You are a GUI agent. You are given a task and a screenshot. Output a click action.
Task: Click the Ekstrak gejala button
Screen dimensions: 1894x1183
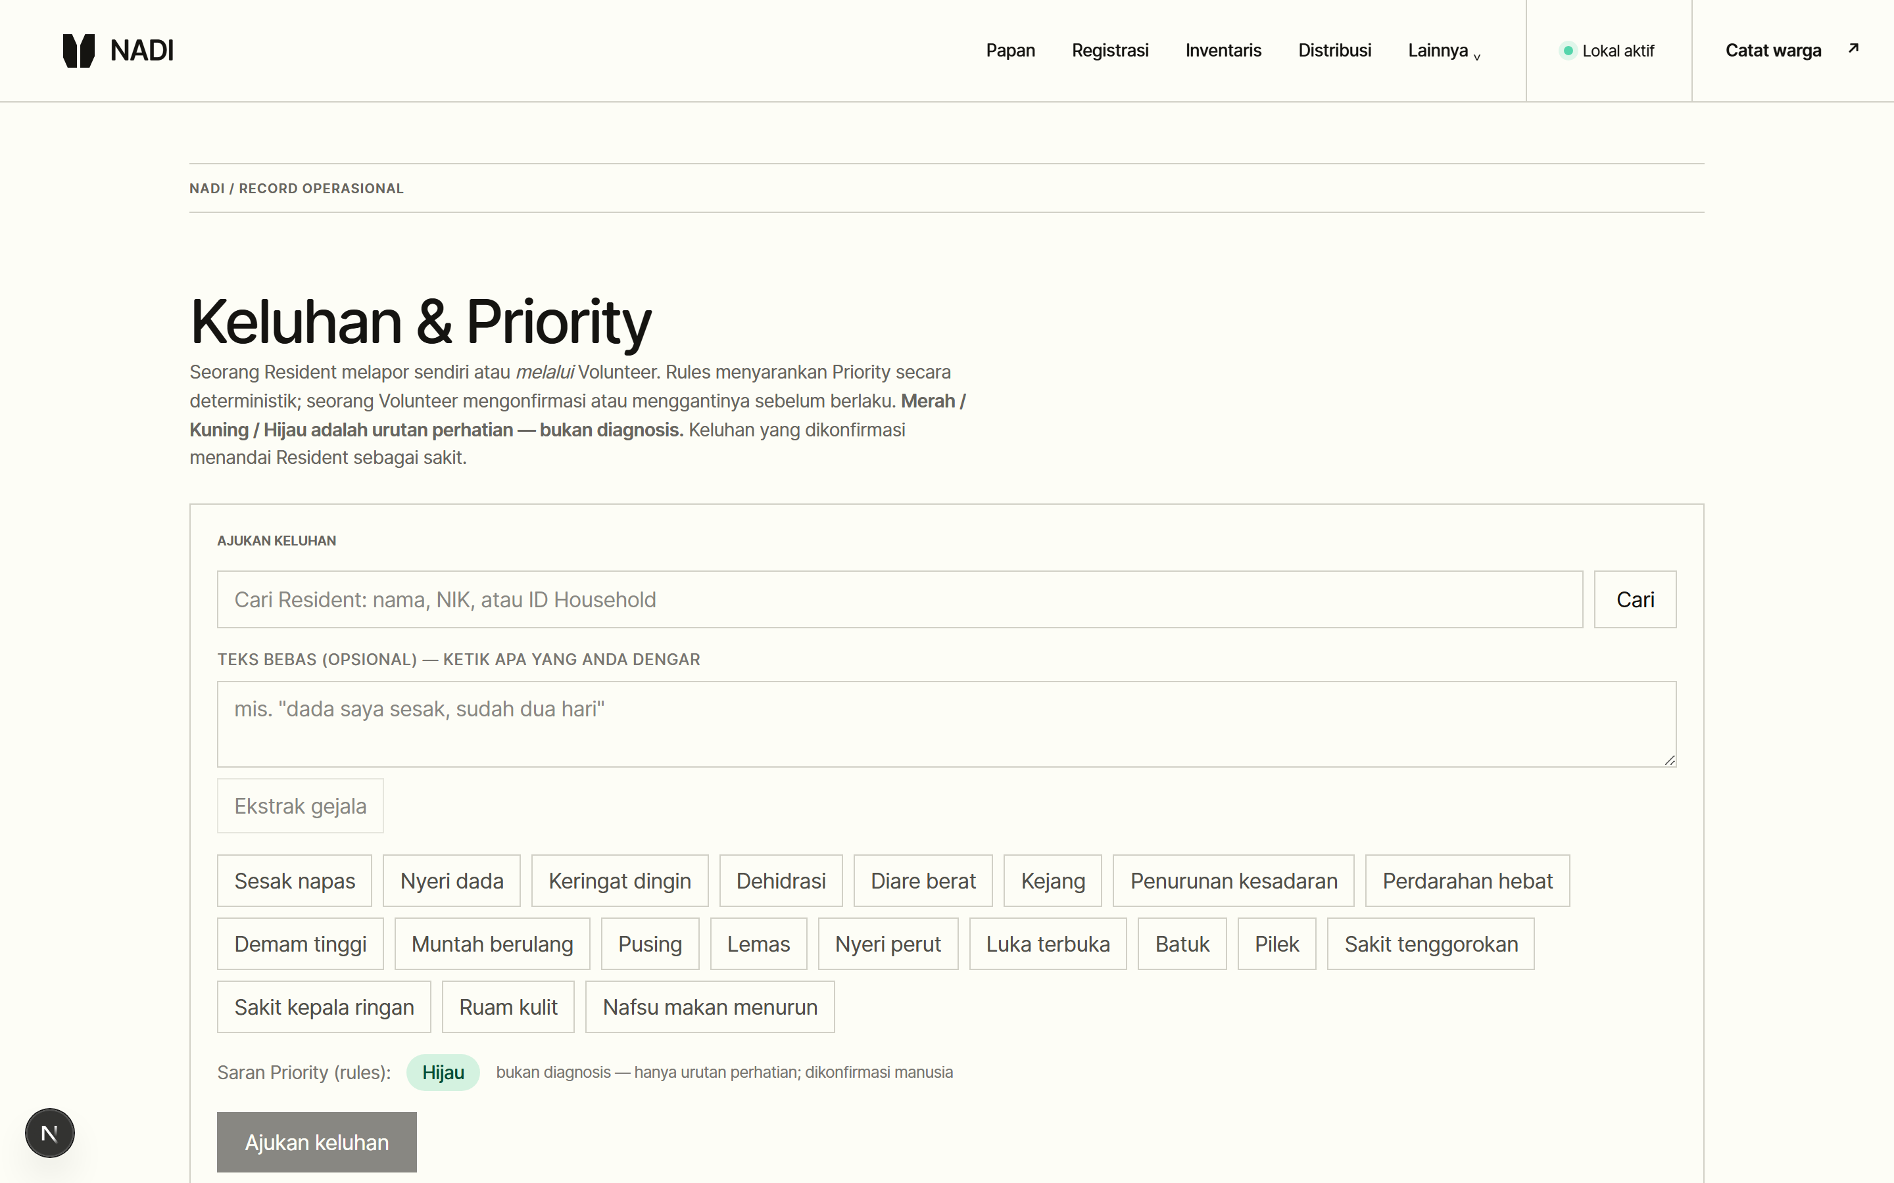coord(300,806)
